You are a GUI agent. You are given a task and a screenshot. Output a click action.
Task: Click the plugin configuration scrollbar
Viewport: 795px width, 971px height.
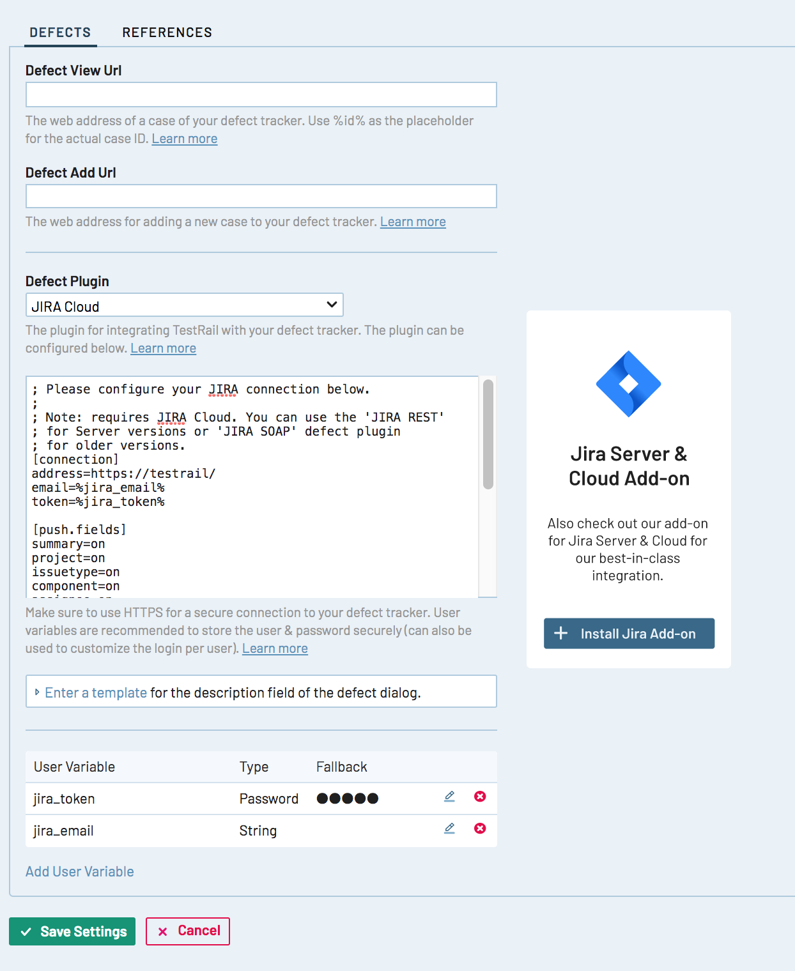pos(488,434)
